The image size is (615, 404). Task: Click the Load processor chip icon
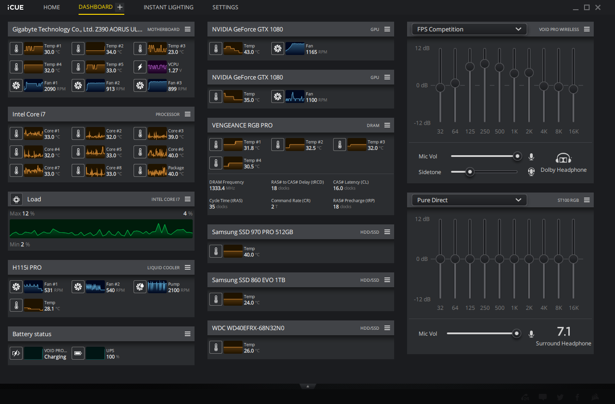(16, 199)
